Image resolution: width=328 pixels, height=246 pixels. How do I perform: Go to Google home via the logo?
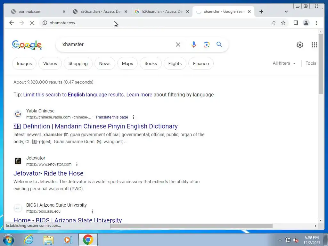(27, 45)
